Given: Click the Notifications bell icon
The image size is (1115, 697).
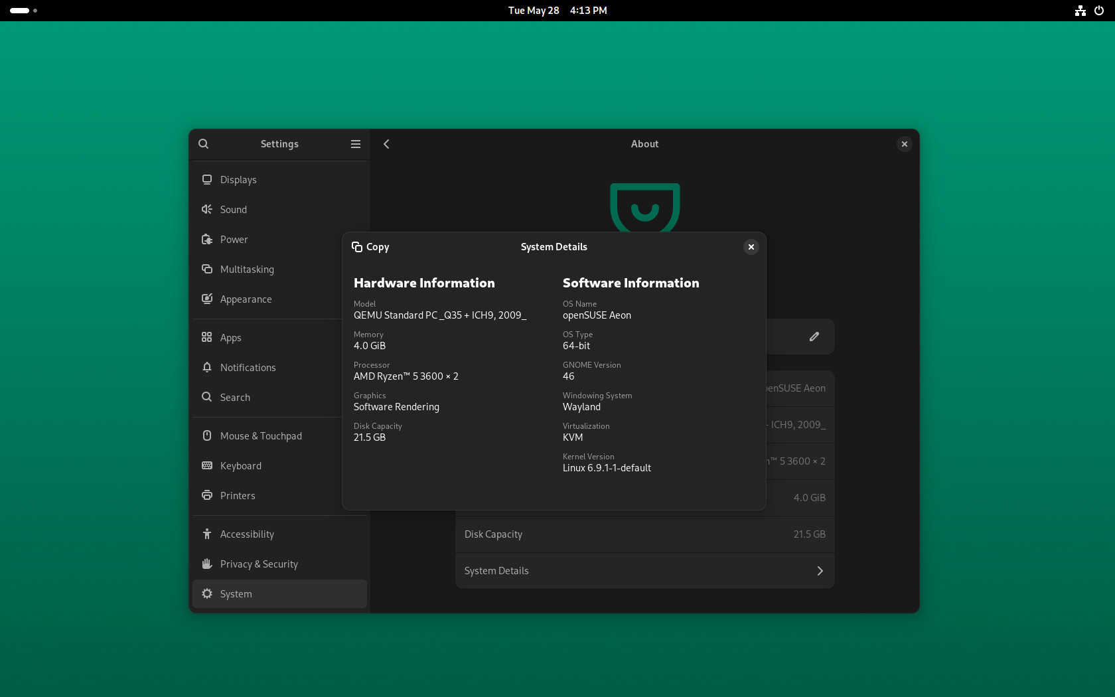Looking at the screenshot, I should [207, 368].
